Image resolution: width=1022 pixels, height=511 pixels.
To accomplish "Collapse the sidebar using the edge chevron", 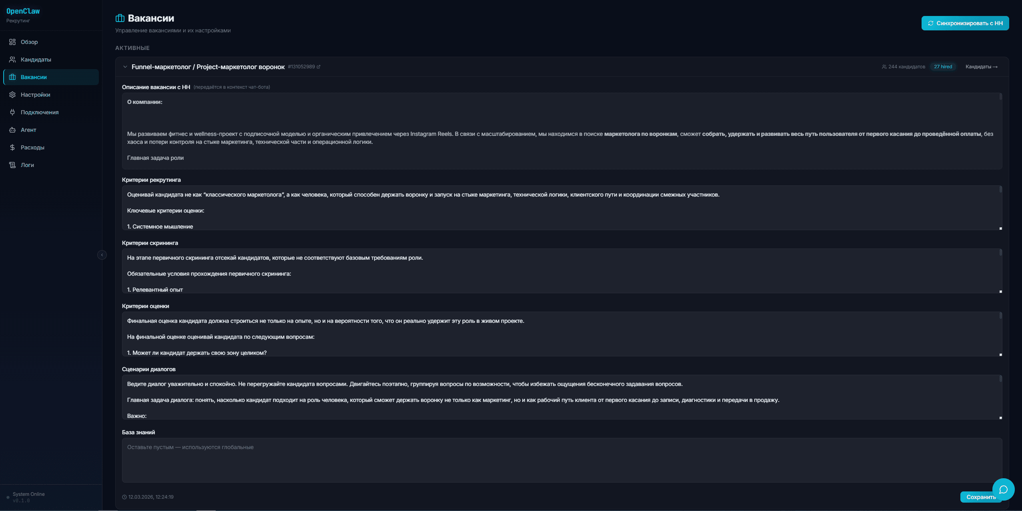I will point(102,254).
